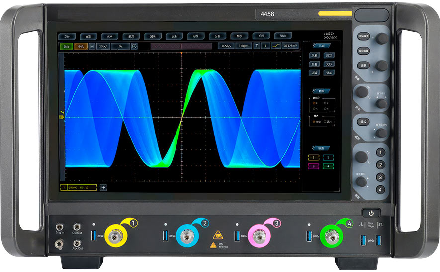Click the yellow channel 1 on-screen button
The image size is (440, 272).
tap(314, 157)
